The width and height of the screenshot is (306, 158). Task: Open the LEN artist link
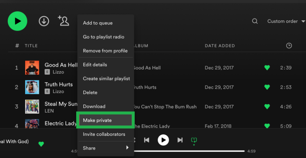coord(49,111)
